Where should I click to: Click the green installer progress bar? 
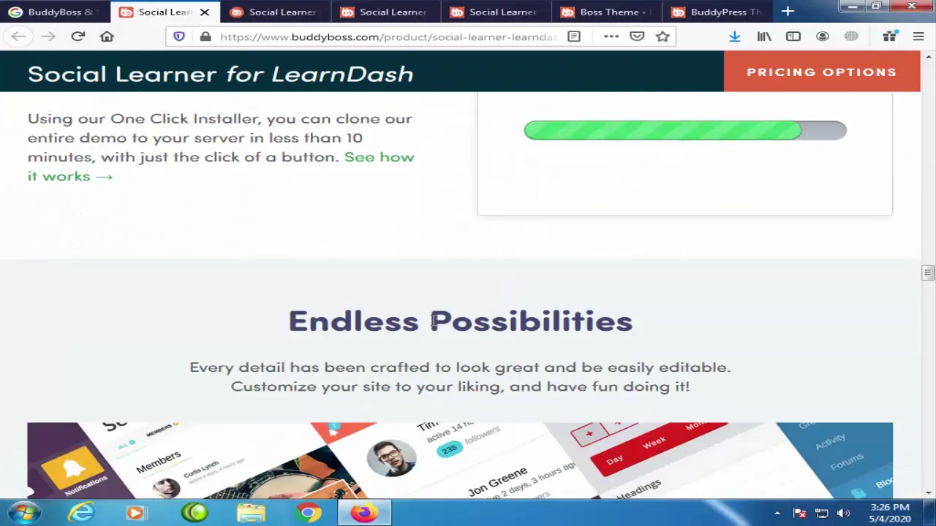[685, 131]
